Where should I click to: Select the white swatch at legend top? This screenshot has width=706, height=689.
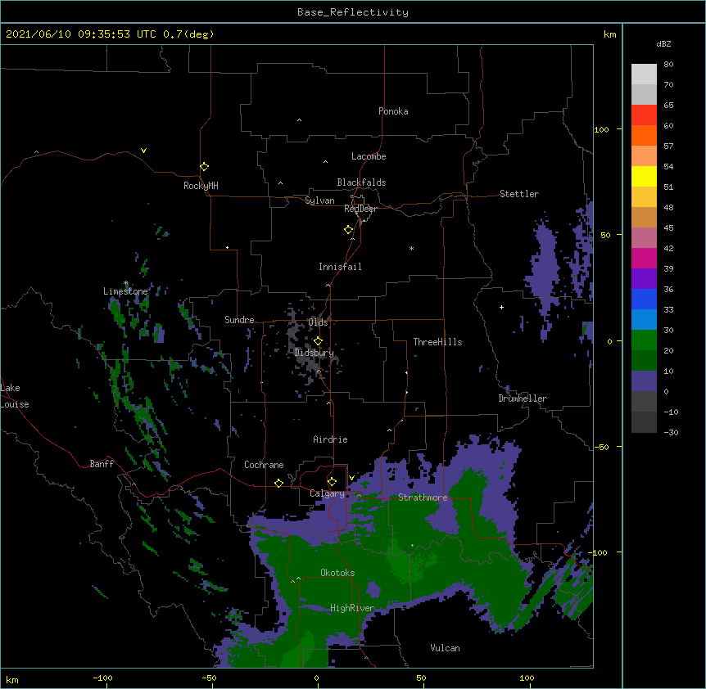click(x=644, y=74)
